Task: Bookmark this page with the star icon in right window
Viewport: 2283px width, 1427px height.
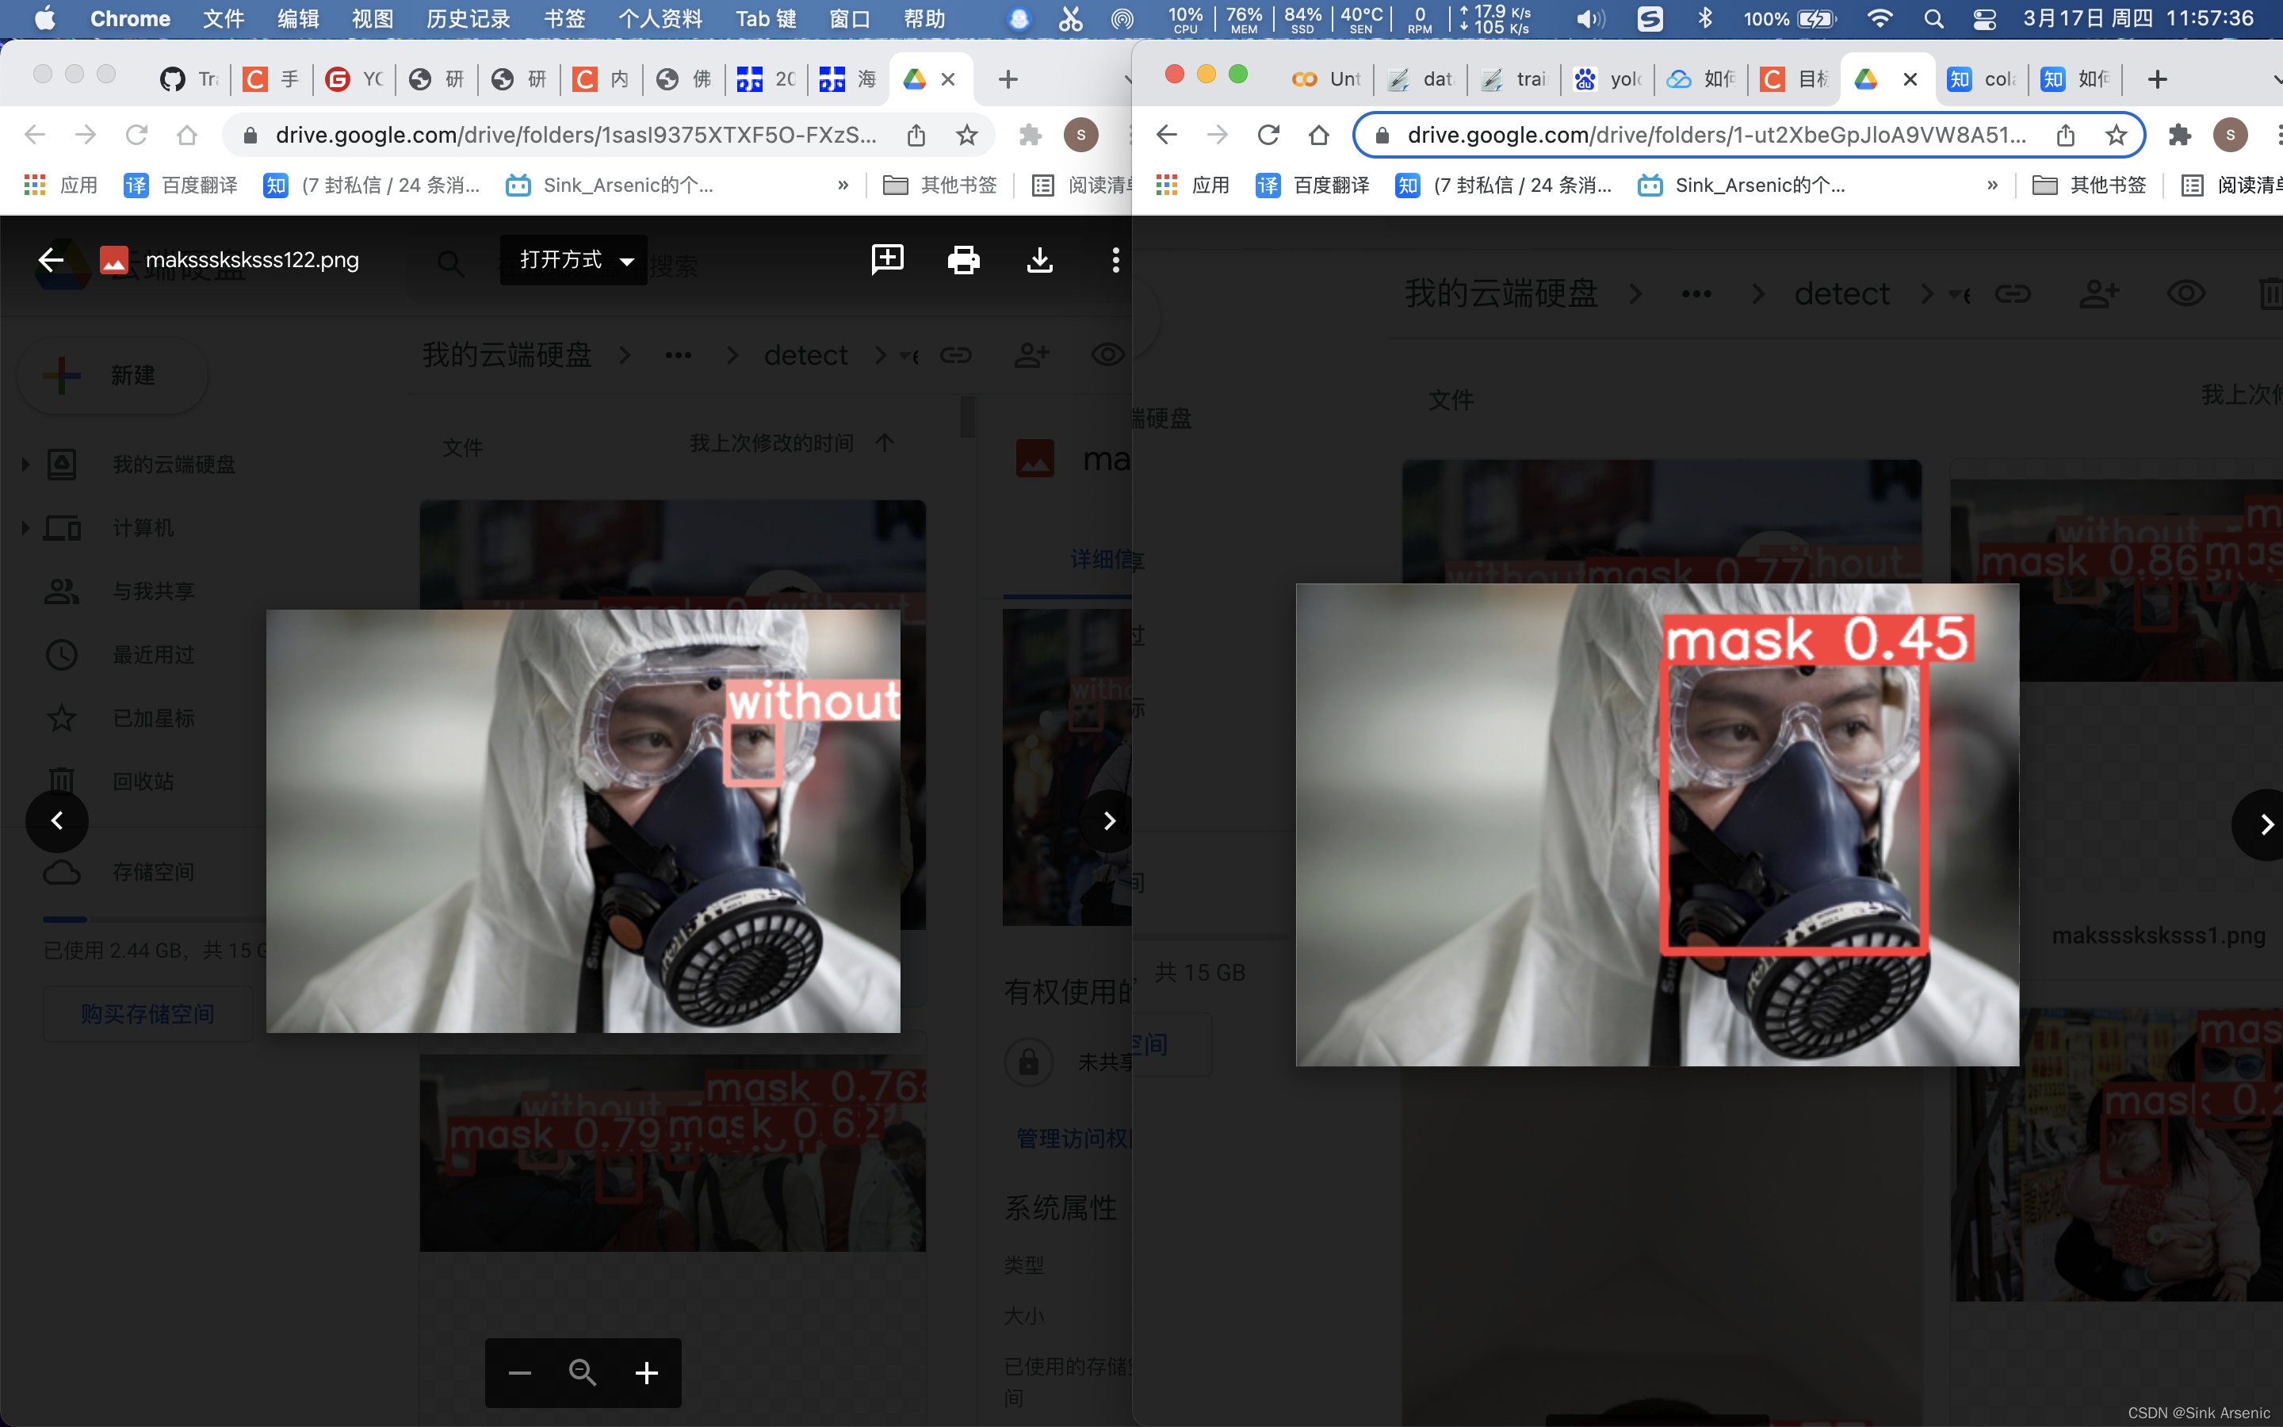Action: 2116,135
